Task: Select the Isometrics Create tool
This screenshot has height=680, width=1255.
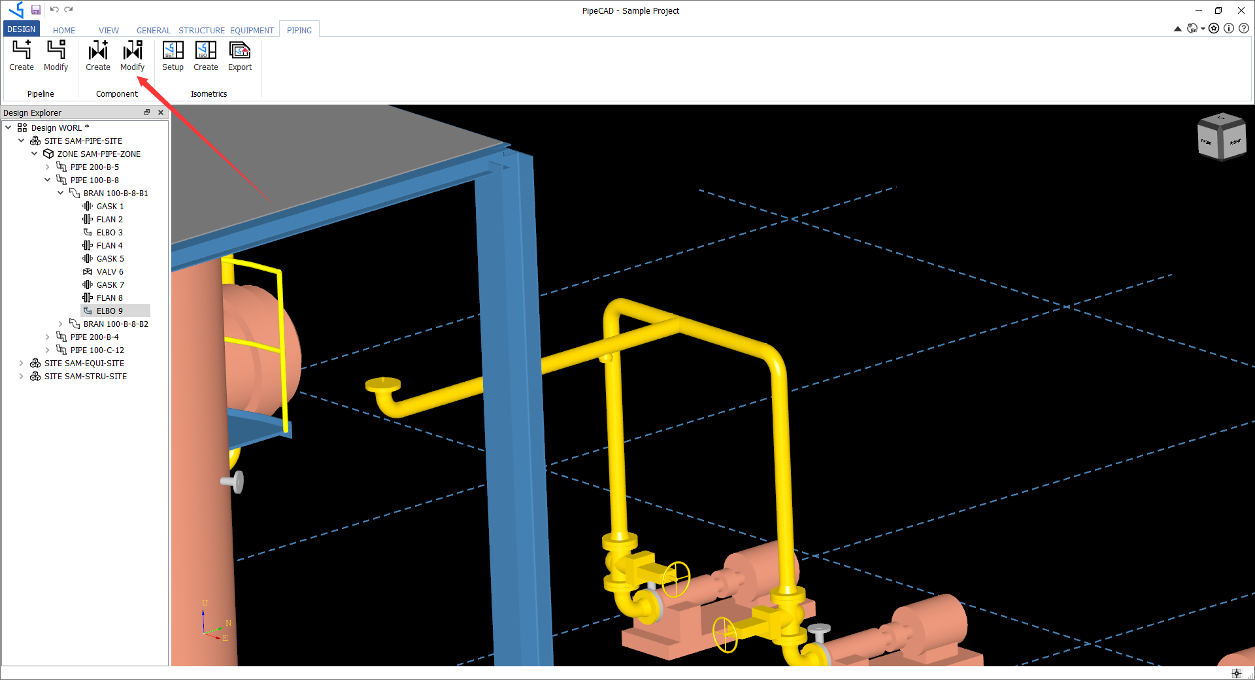Action: click(206, 56)
